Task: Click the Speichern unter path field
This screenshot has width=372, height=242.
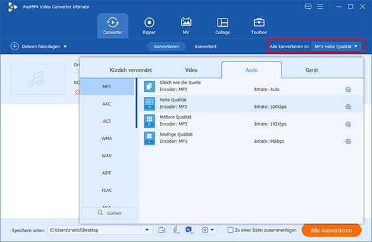Action: pos(95,230)
